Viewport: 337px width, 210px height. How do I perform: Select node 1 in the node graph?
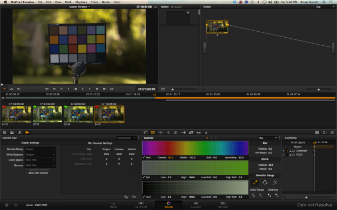coord(217,27)
